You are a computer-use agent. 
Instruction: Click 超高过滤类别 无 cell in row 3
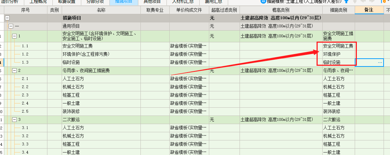tap(224, 120)
